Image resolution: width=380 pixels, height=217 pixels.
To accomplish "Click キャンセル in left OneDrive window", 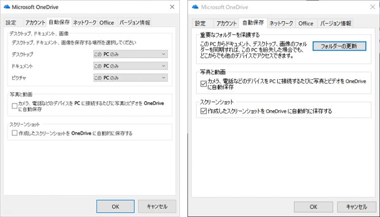I will click(x=157, y=206).
